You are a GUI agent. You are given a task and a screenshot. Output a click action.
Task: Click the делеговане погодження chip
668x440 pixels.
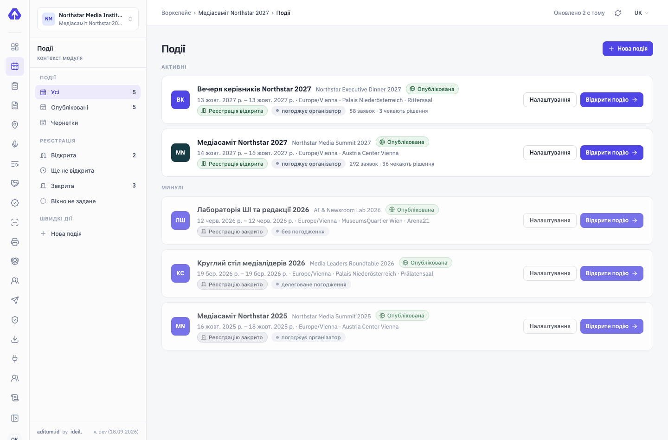tap(311, 285)
